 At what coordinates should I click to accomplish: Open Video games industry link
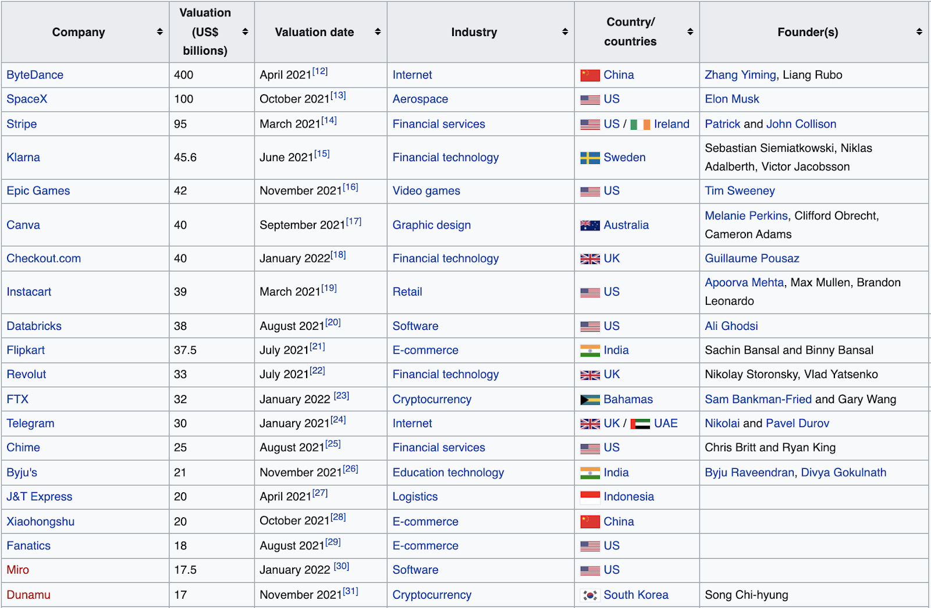tap(427, 191)
